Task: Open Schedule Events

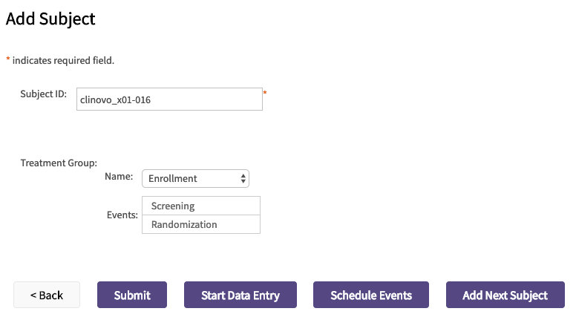Action: click(371, 295)
